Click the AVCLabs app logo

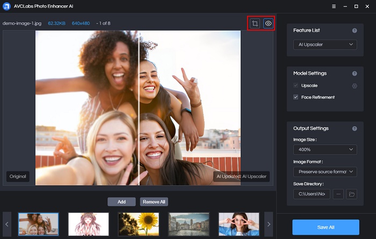coord(6,6)
